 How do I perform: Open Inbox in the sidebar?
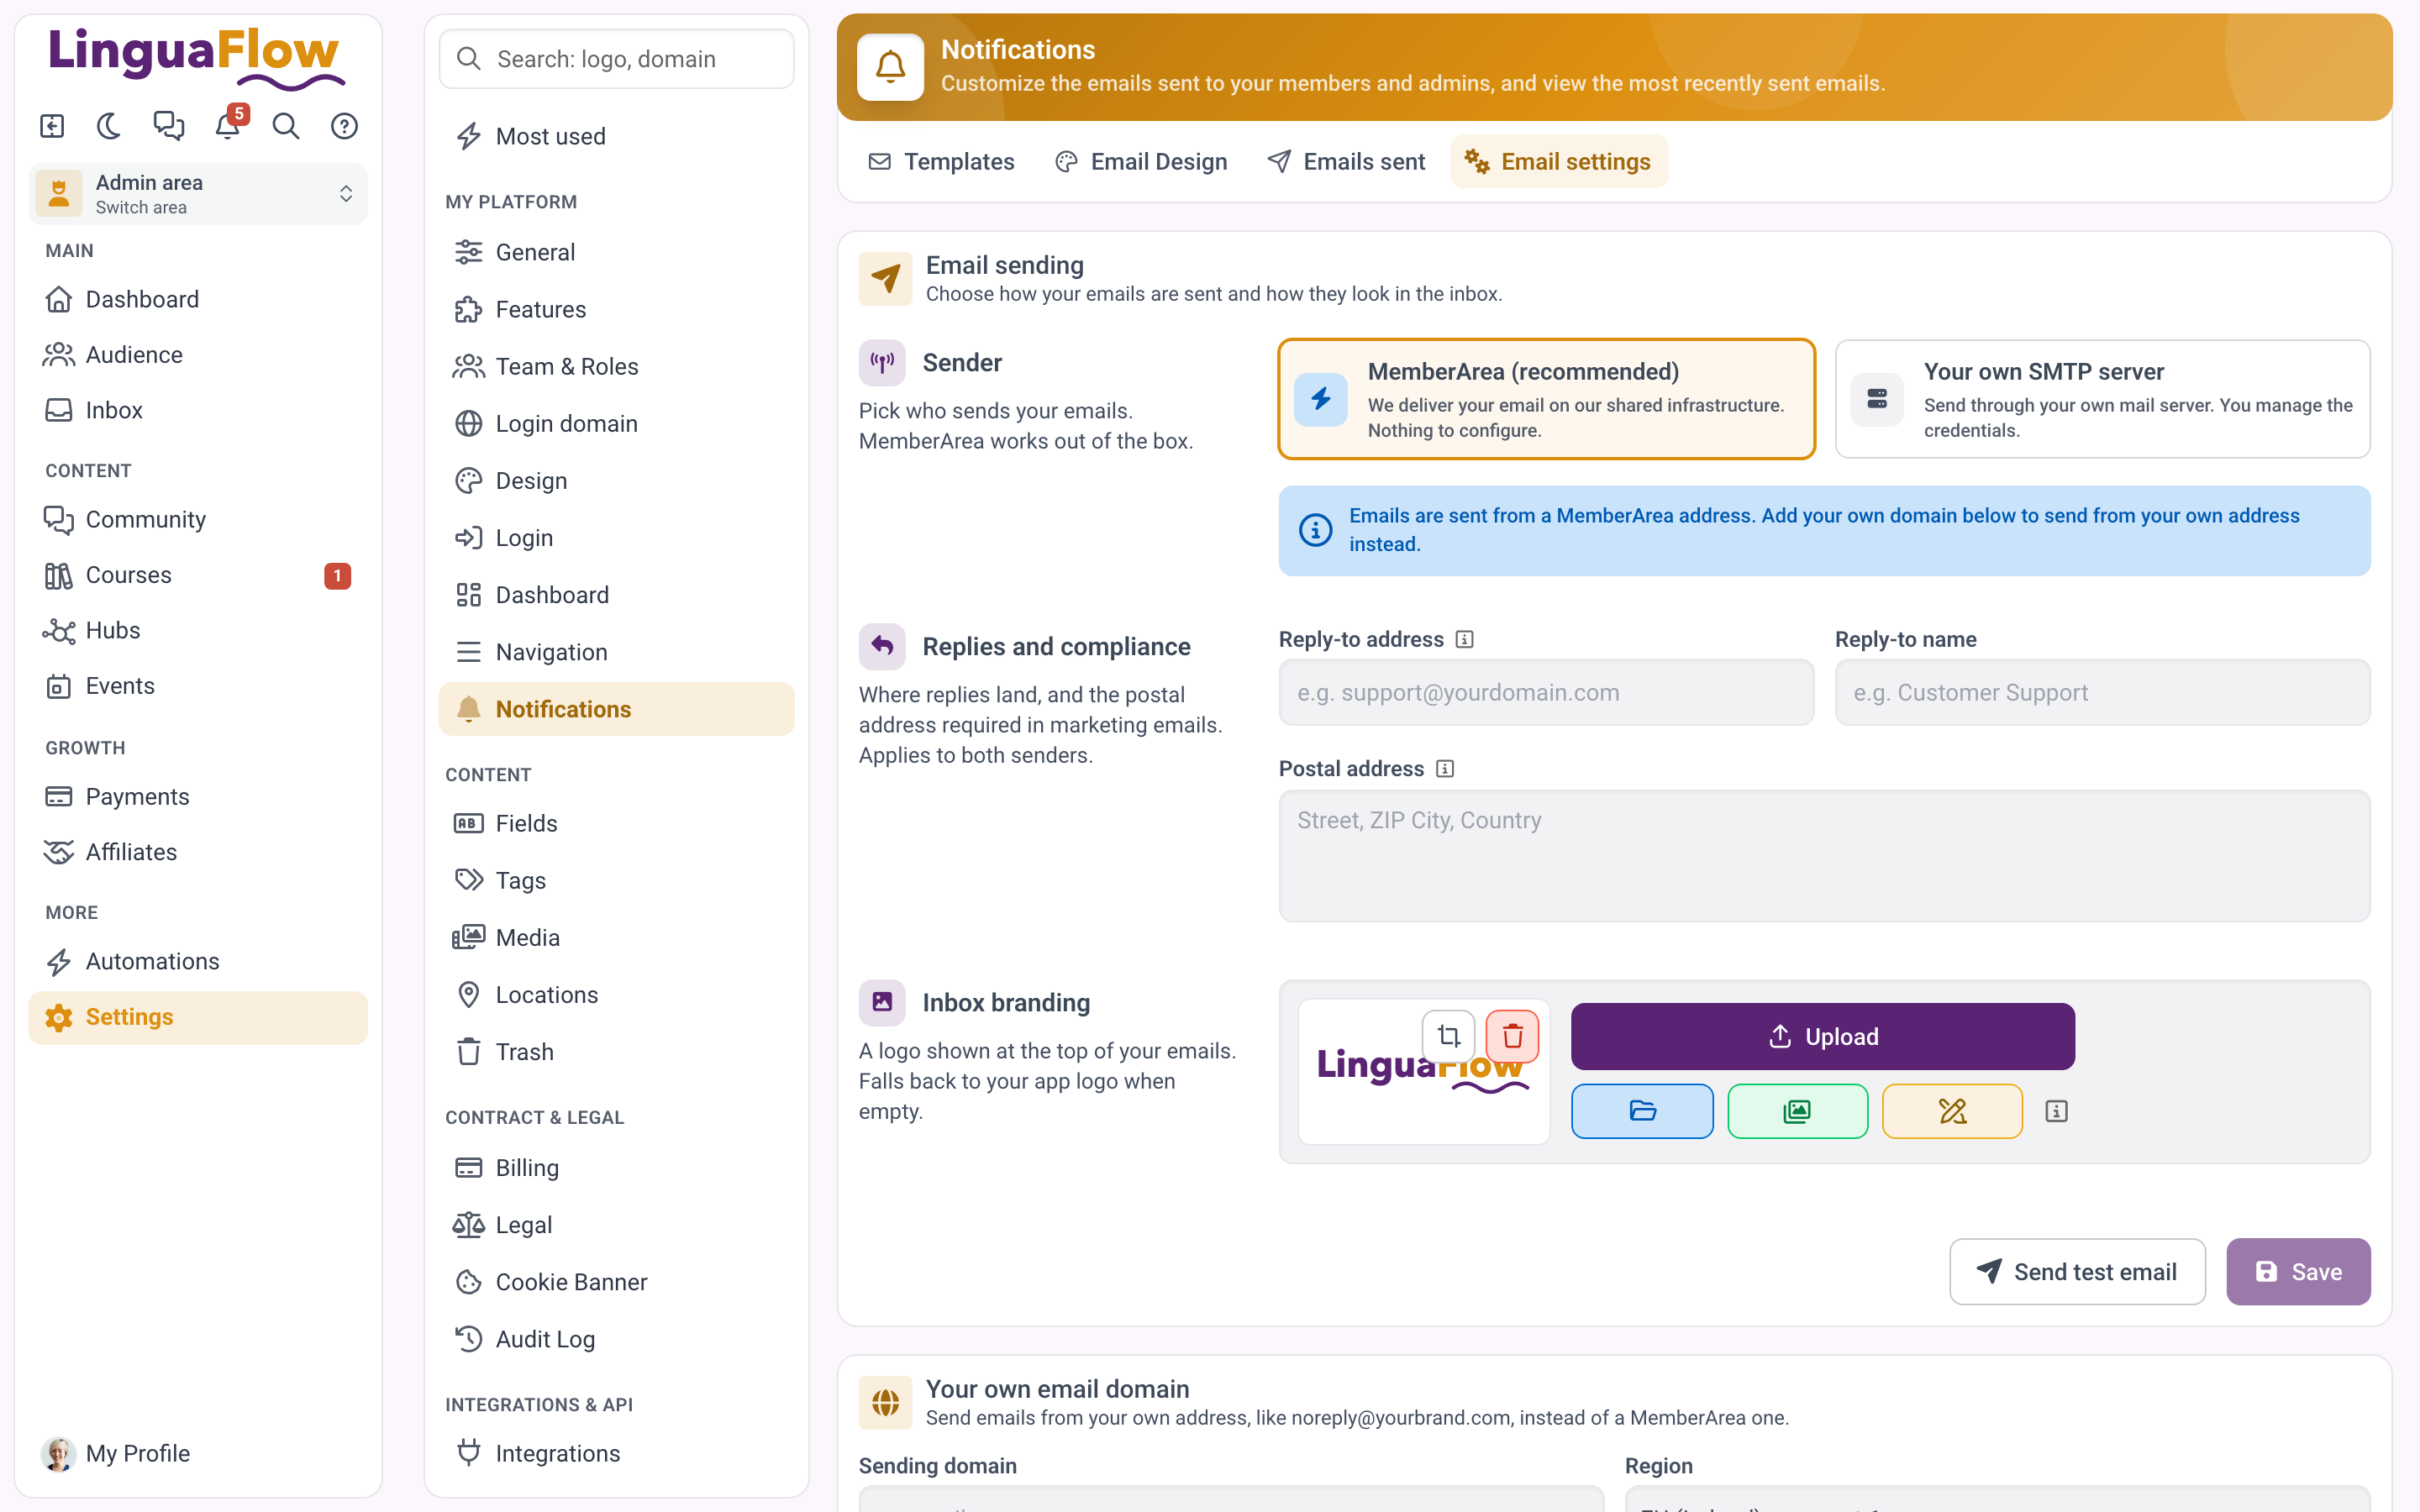click(198, 410)
